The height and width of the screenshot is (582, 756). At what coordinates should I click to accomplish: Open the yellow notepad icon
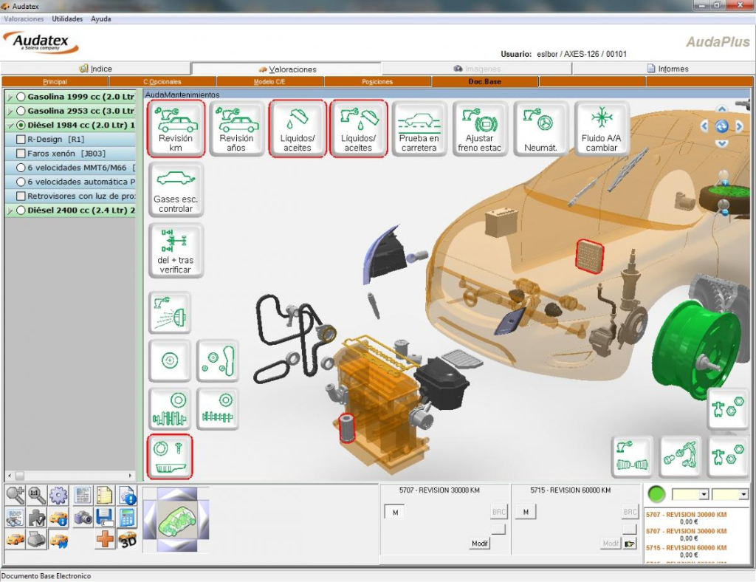tap(105, 495)
